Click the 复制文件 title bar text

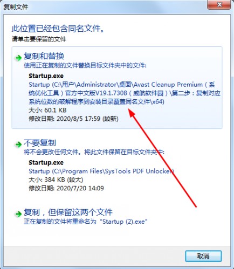(x=16, y=6)
